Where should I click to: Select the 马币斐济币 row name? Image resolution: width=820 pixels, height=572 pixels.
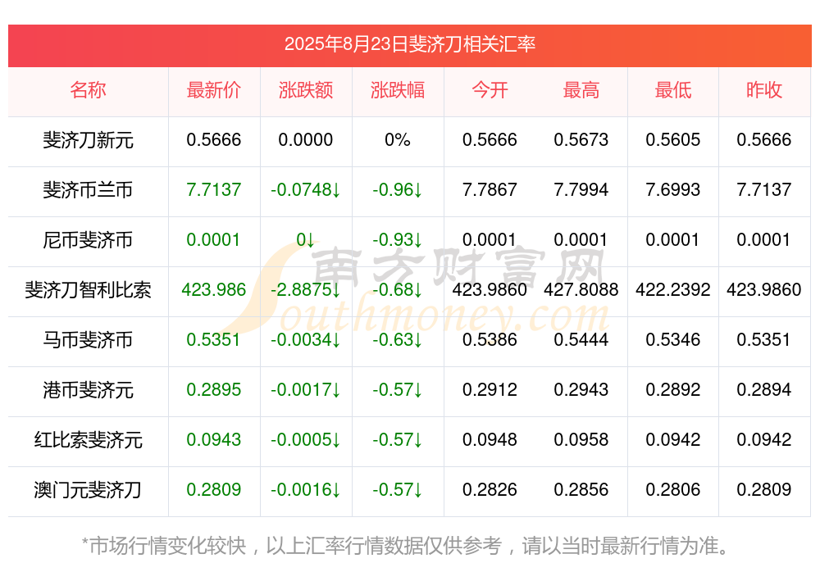(88, 340)
